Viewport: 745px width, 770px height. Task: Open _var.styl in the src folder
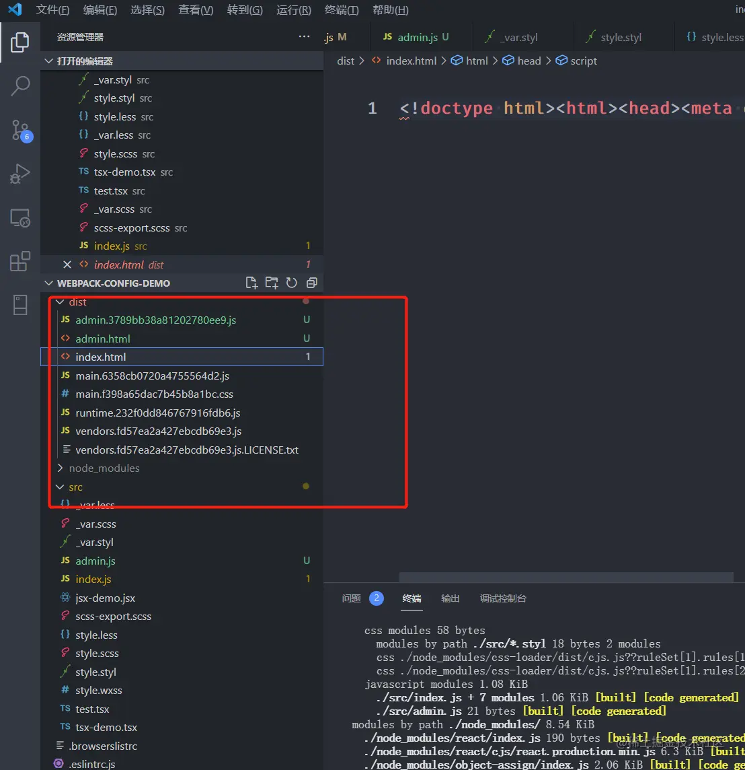(182, 542)
